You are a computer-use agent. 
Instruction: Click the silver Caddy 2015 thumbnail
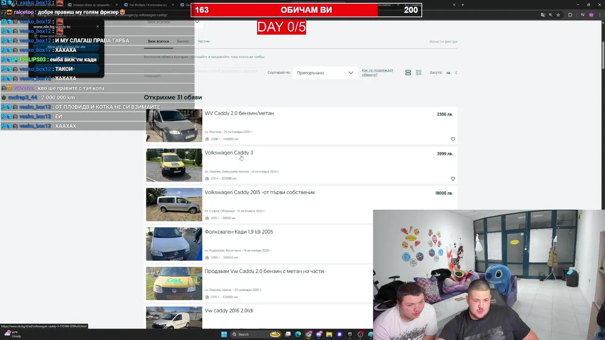point(174,204)
